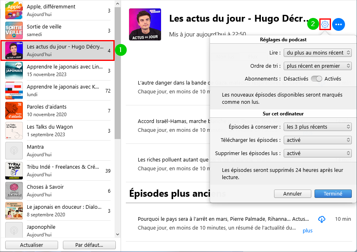This screenshot has width=357, height=252.
Task: Open episode Accord Israël-Hamas, marche blanche
Action: click(168, 125)
